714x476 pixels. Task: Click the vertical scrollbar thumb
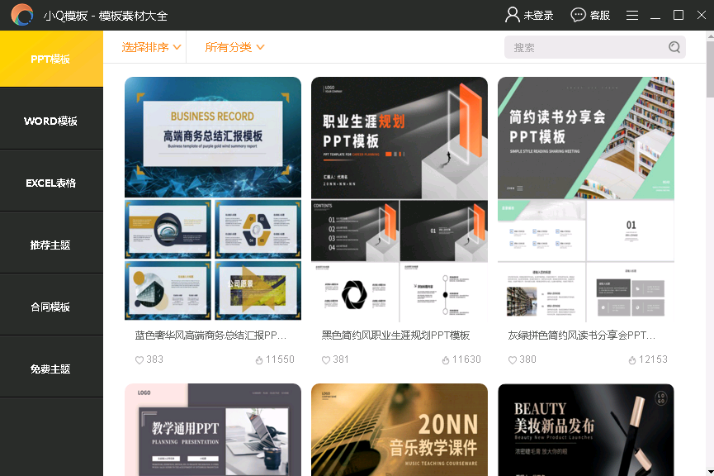(710, 69)
